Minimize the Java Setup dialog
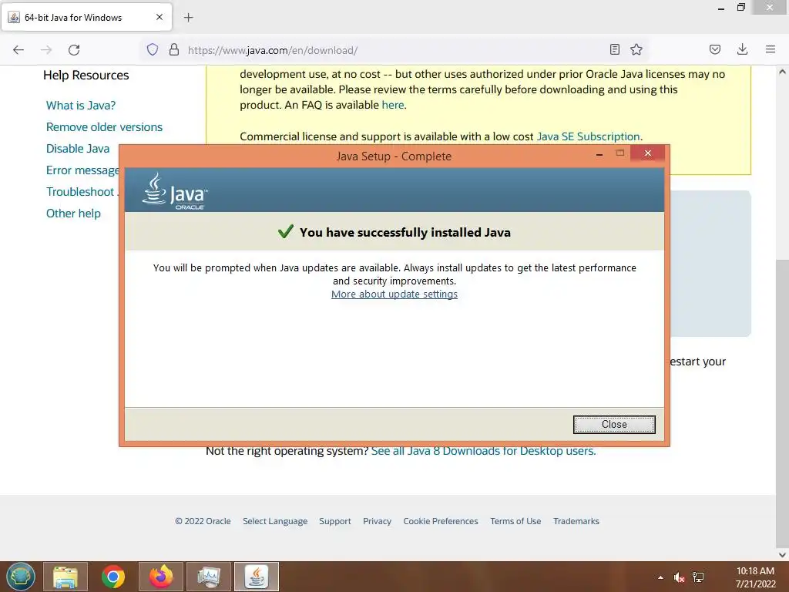The height and width of the screenshot is (592, 789). point(599,154)
